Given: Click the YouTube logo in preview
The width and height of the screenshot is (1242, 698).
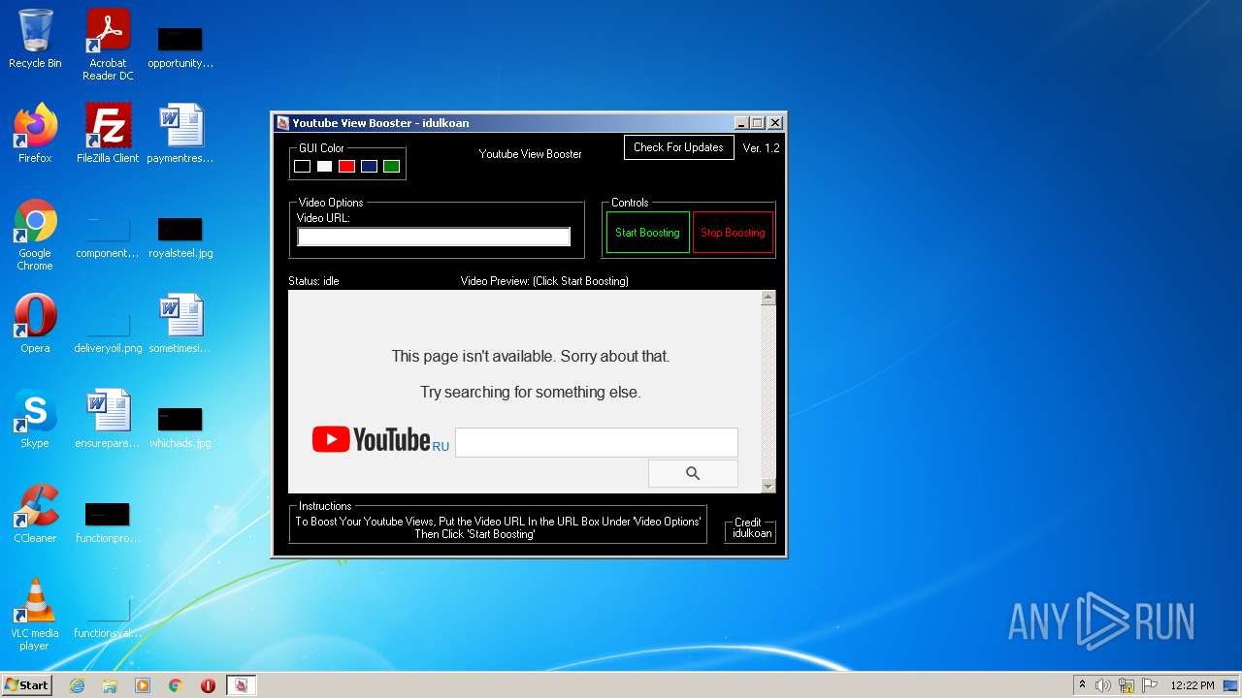Looking at the screenshot, I should [x=371, y=440].
